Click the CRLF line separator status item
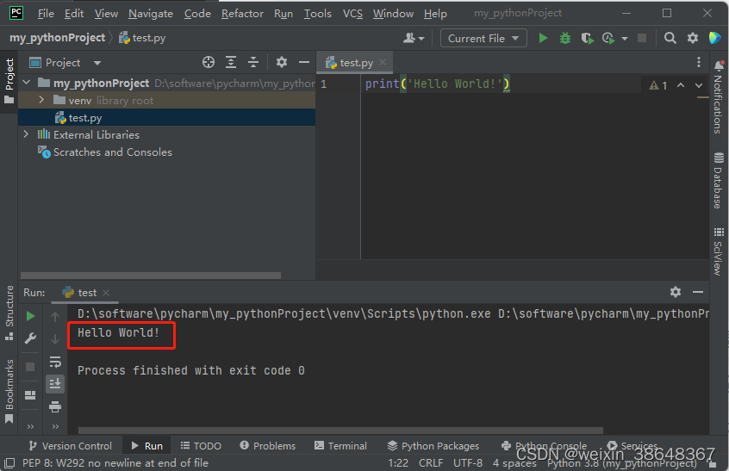 coord(431,463)
